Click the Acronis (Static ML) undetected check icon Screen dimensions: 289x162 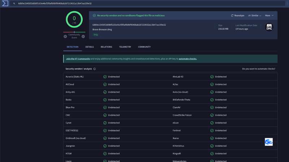click(105, 77)
